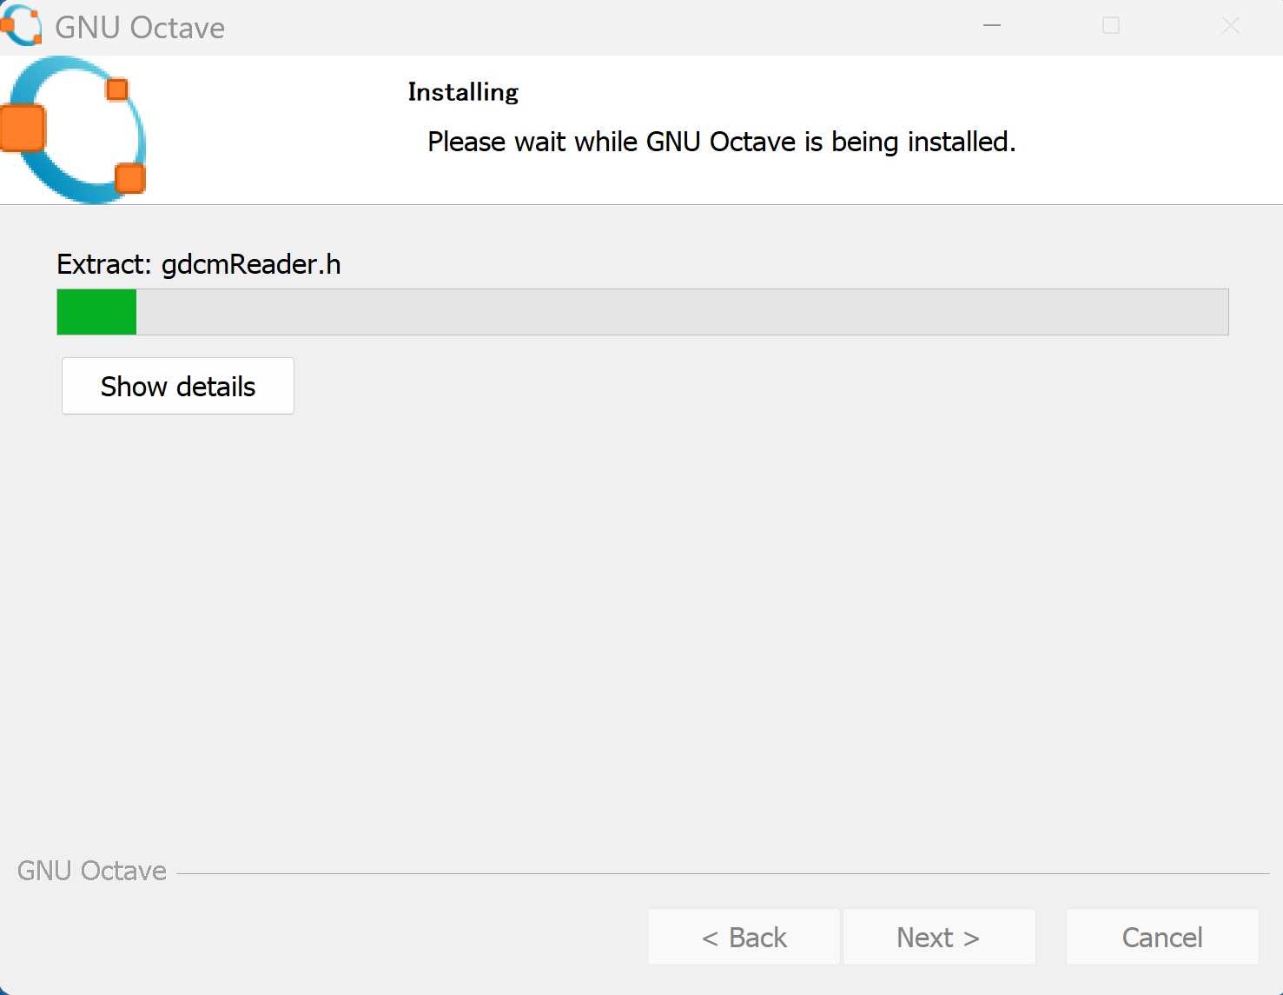
Task: Click "Please wait while GNU Octave is being installed."
Action: pos(722,142)
